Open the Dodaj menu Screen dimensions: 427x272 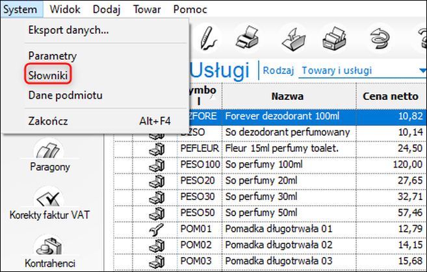click(x=106, y=10)
